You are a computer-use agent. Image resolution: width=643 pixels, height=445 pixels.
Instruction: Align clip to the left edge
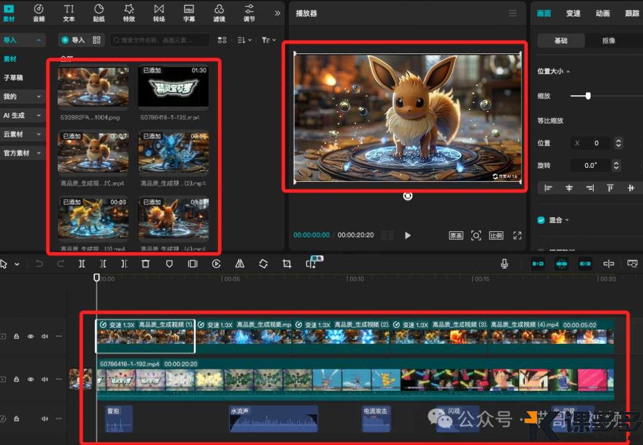click(x=548, y=188)
